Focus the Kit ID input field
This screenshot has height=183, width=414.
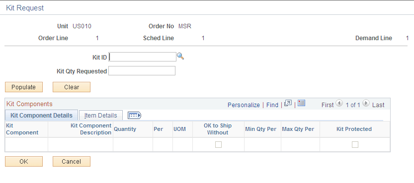(143, 57)
